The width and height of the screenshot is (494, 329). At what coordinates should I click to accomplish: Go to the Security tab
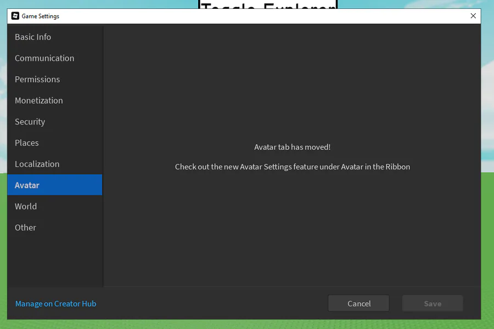55,122
